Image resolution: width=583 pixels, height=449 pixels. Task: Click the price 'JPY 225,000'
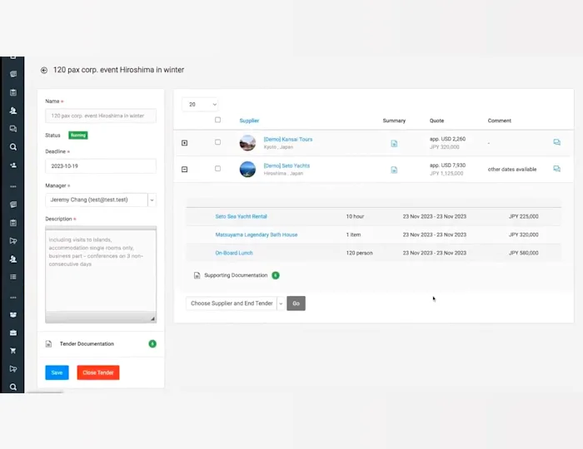coord(524,216)
